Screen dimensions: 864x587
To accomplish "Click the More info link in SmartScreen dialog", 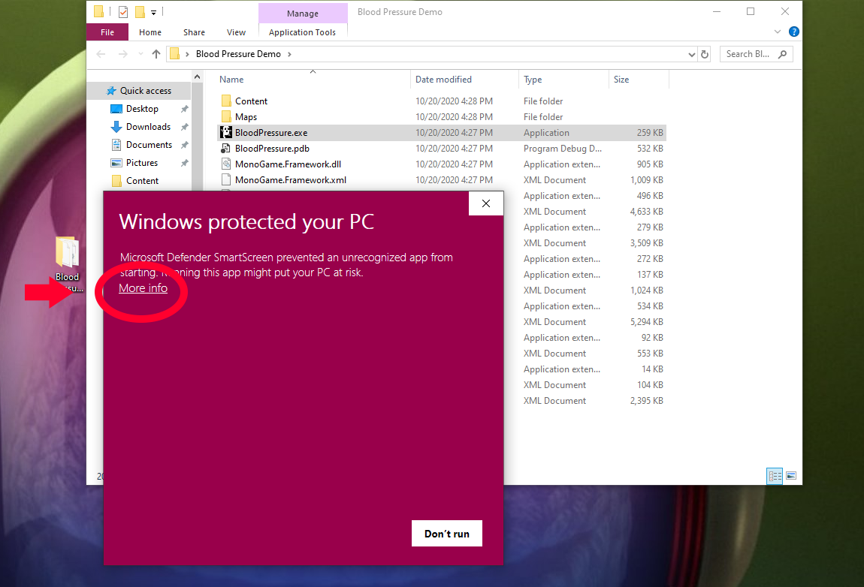I will (x=143, y=288).
